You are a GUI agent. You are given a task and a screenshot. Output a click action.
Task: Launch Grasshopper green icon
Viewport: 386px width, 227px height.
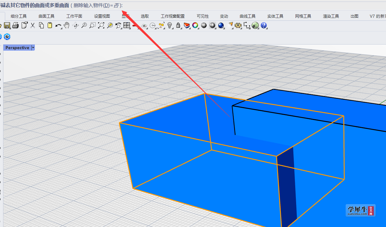point(255,26)
